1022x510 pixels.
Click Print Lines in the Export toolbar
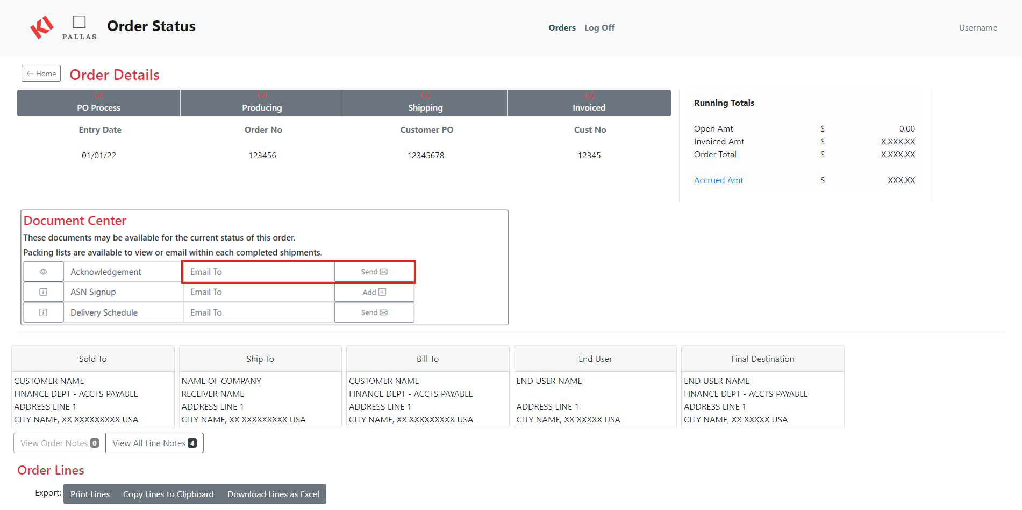pyautogui.click(x=90, y=493)
